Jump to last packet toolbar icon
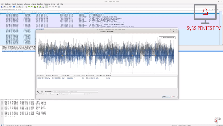 pos(40,7)
